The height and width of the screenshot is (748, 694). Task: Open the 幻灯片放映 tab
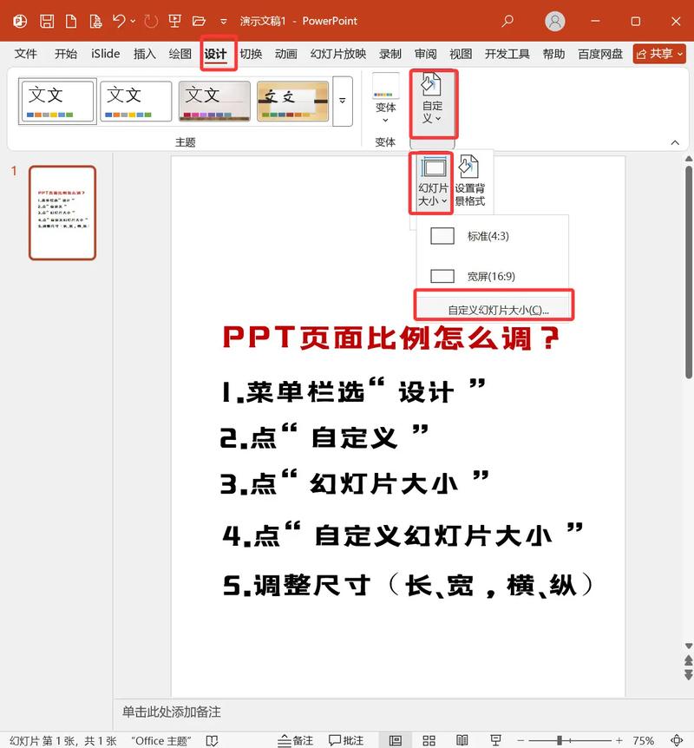[338, 54]
